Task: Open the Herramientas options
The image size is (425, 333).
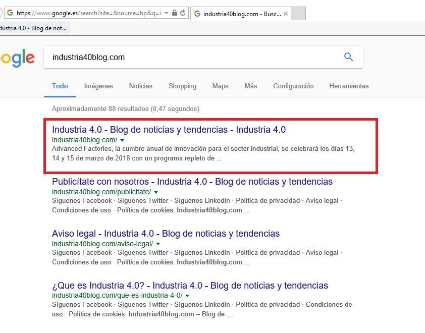Action: coord(349,86)
